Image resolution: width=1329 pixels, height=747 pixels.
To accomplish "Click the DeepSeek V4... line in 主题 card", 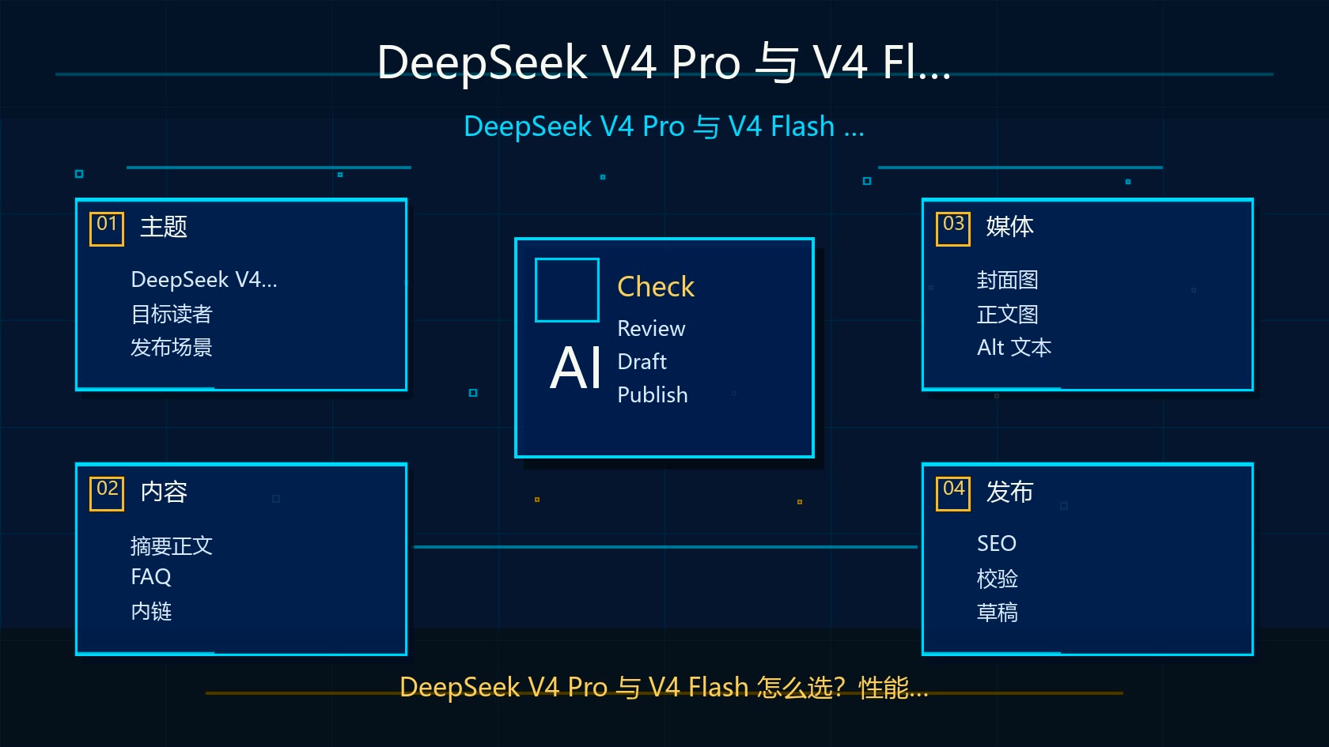I will tap(204, 279).
